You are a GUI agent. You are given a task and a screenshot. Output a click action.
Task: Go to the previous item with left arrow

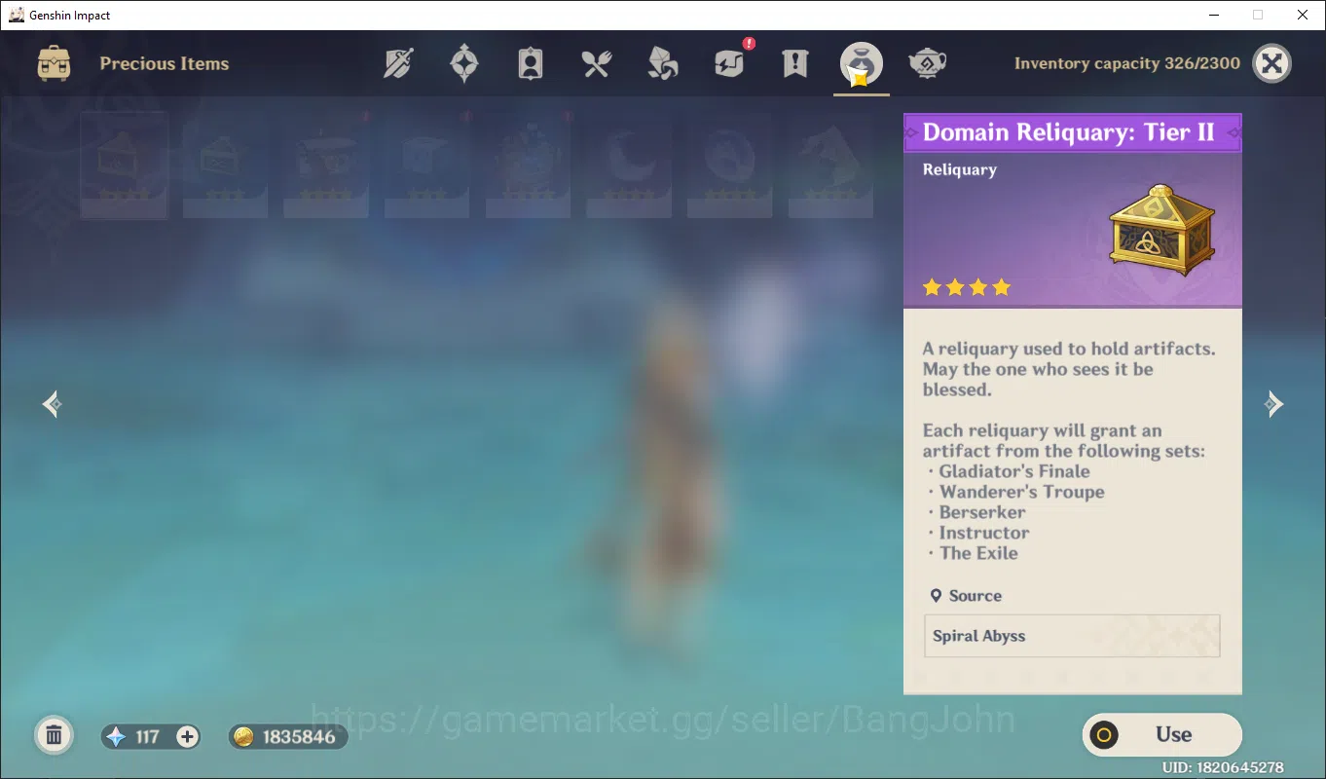click(53, 404)
